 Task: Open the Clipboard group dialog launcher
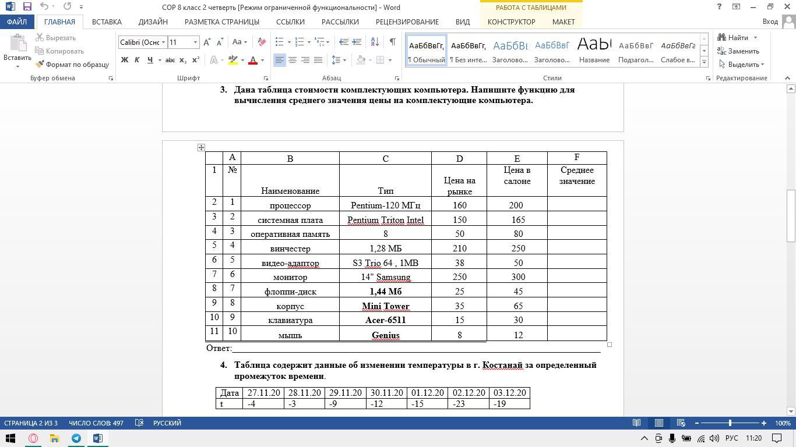coord(111,78)
